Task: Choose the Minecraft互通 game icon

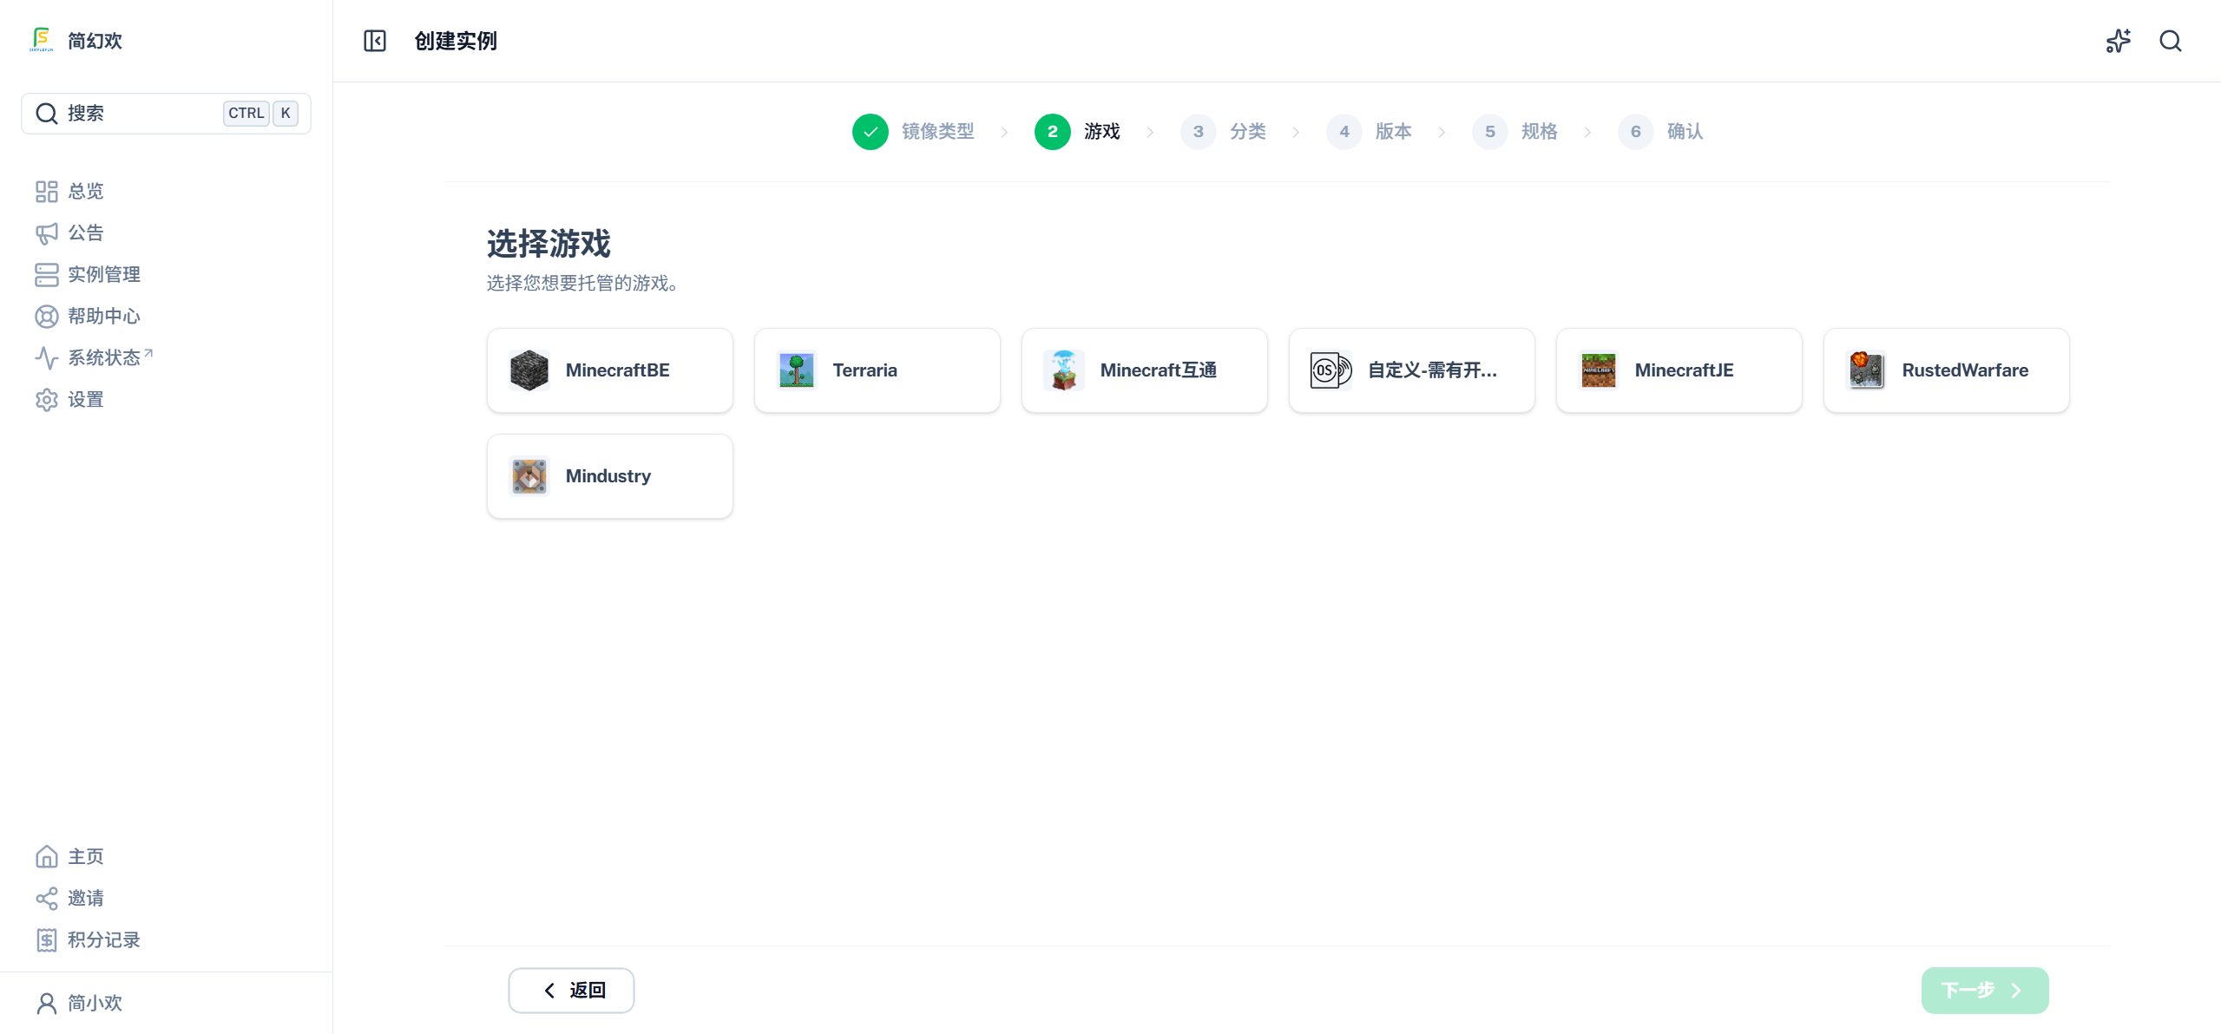Action: (x=1064, y=370)
